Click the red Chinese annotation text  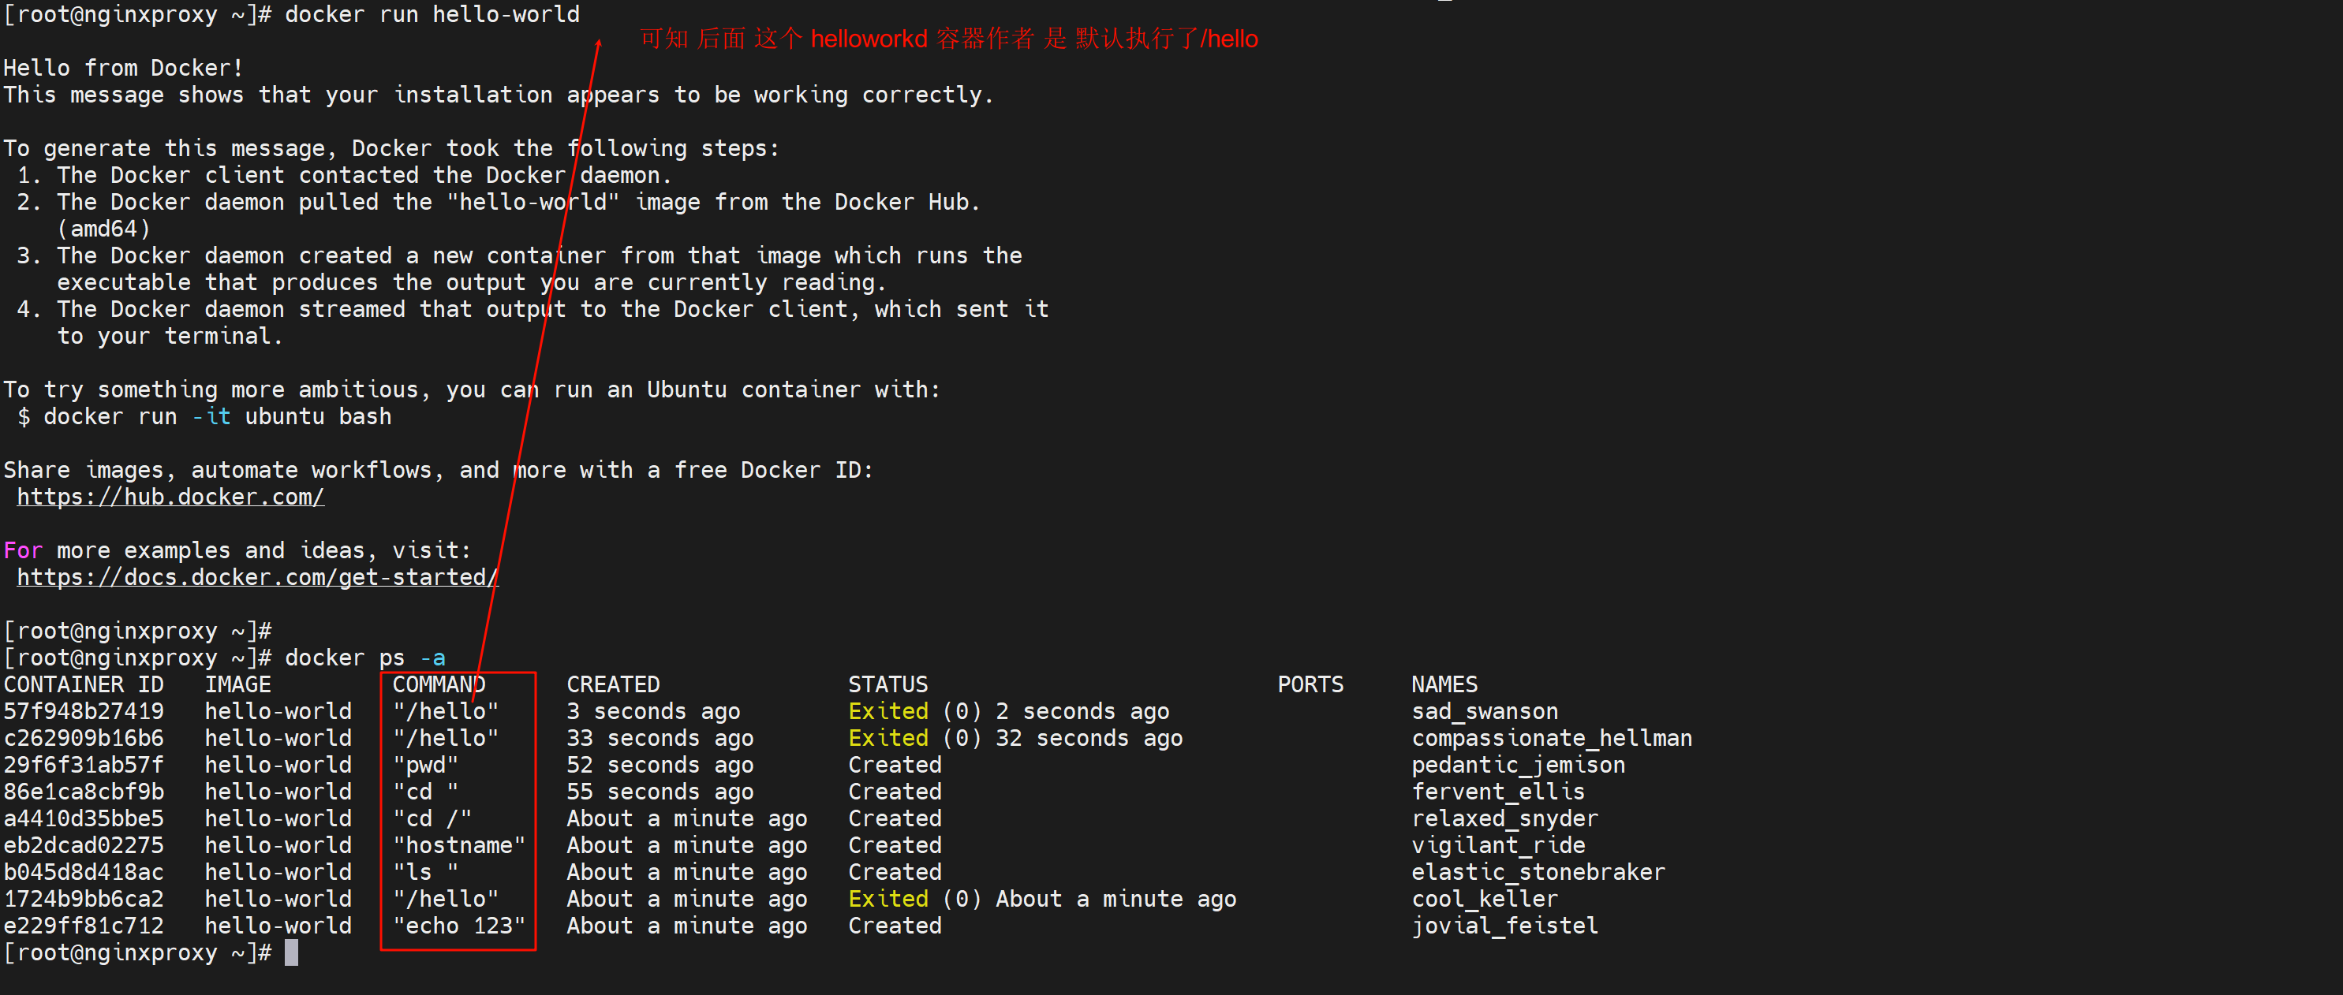pos(949,39)
